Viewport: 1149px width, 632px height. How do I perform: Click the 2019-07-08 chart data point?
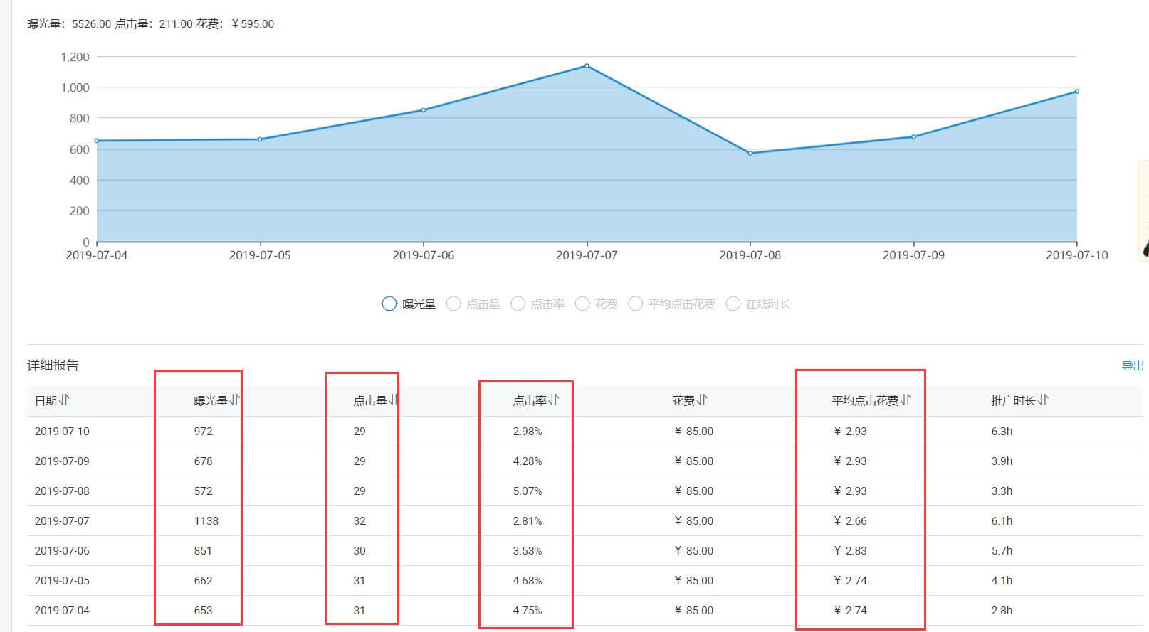(x=750, y=154)
